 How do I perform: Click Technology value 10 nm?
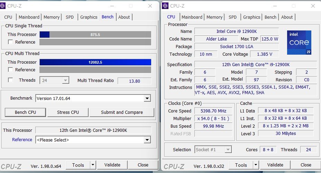(205, 54)
